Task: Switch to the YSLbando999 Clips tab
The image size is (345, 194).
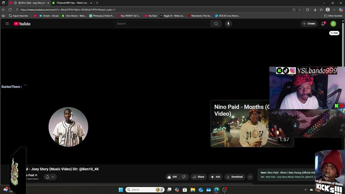Action: [x=72, y=3]
